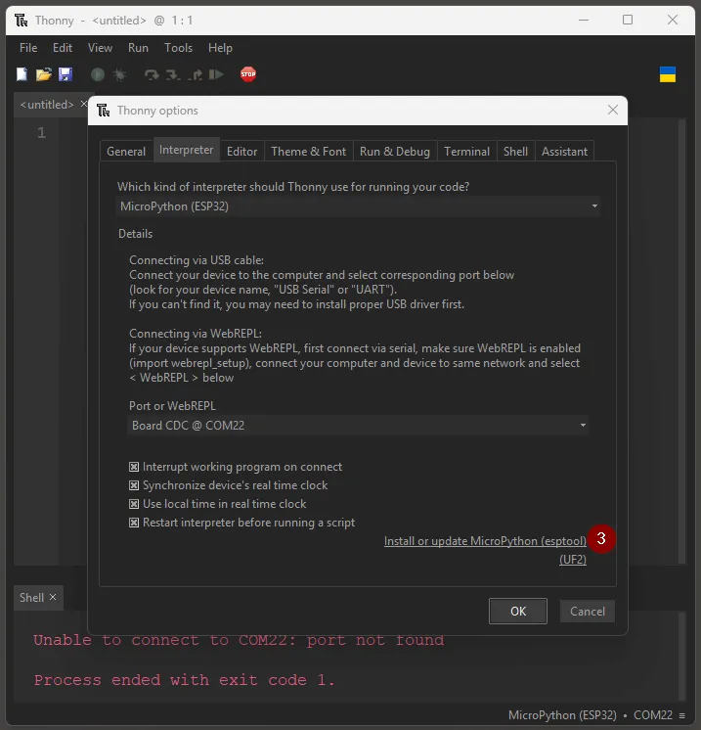Switch to the Shell options tab
The image size is (701, 730).
[x=515, y=152]
